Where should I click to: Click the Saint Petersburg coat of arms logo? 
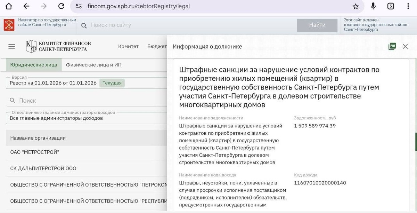pyautogui.click(x=9, y=25)
